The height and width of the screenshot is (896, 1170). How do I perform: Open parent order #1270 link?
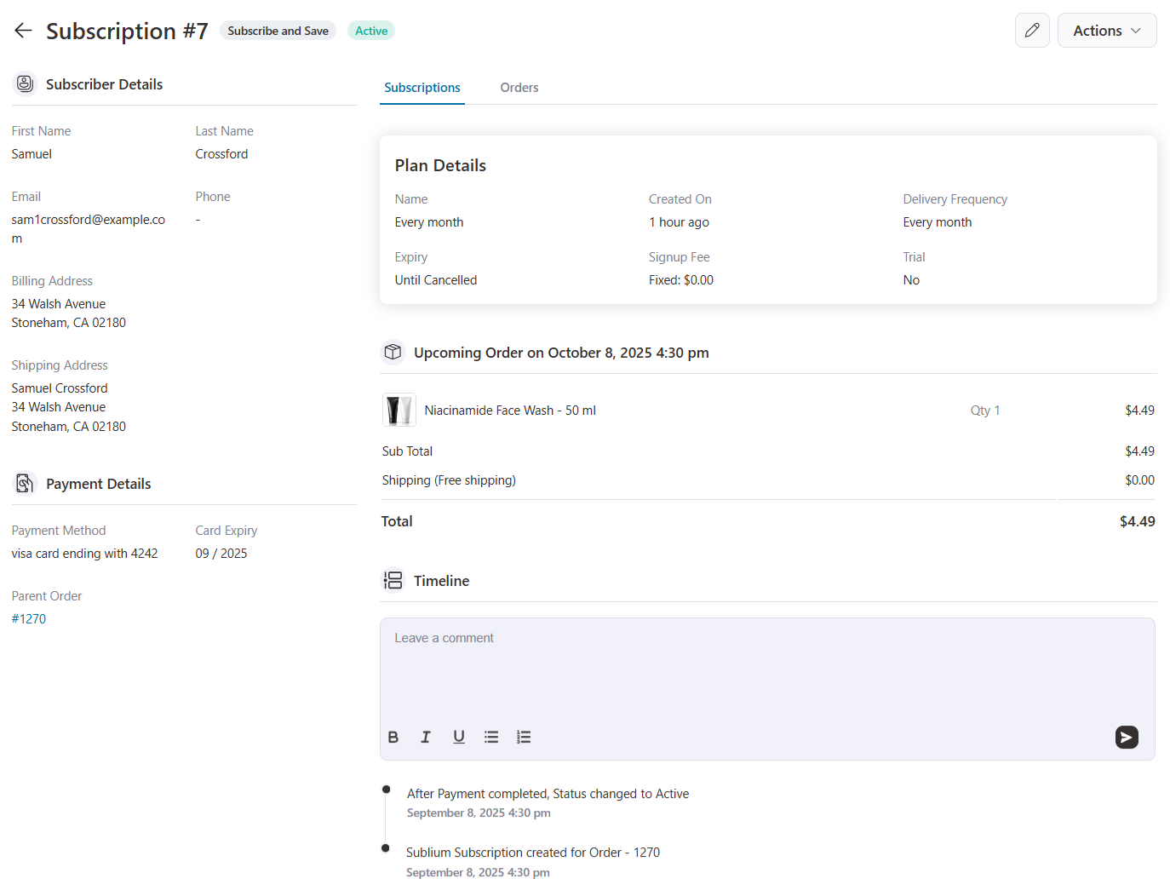[29, 619]
